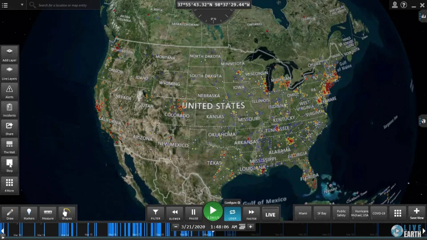Click the Share icon
The height and width of the screenshot is (240, 427).
(9, 127)
